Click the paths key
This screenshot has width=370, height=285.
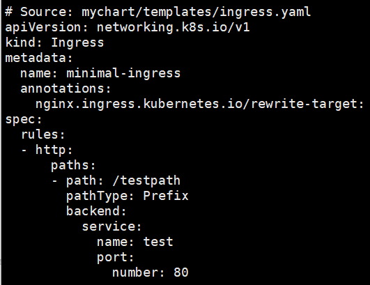[x=73, y=165]
